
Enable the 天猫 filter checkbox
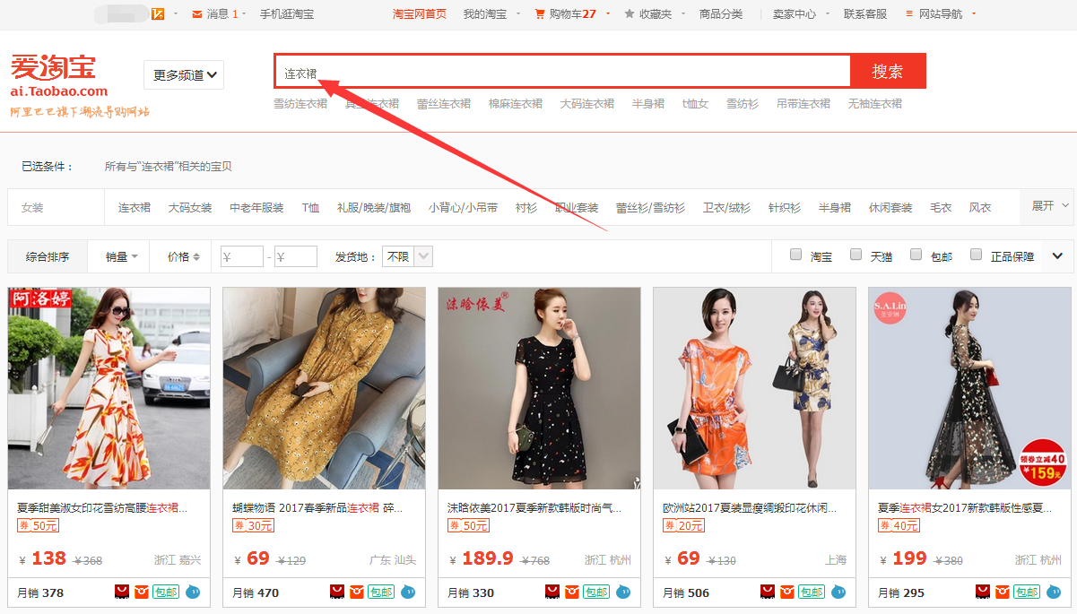(856, 255)
